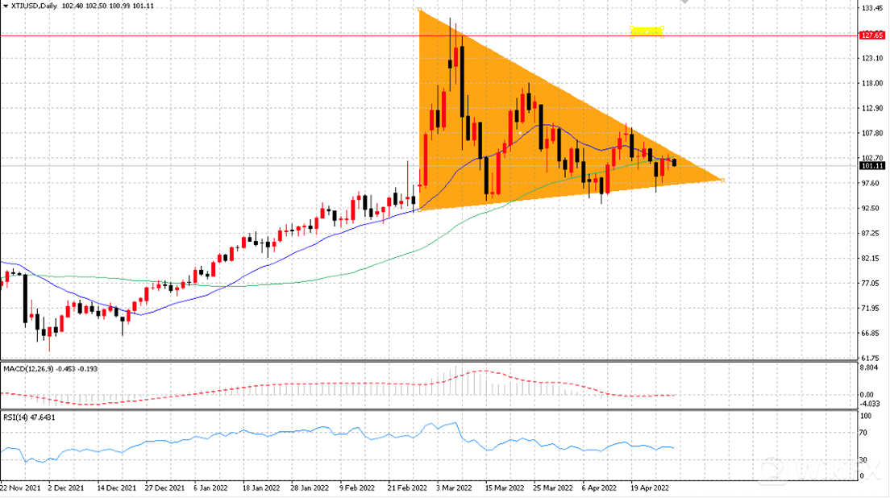890x498 pixels.
Task: Click the latest candlestick near 101.11
Action: tap(674, 163)
